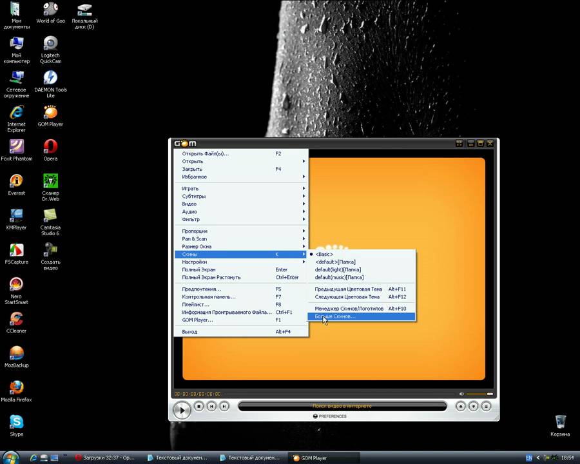
Task: Click the Корзина recycle bin icon
Action: (x=560, y=425)
